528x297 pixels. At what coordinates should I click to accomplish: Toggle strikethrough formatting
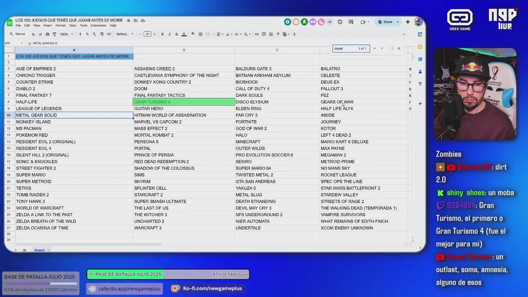(x=177, y=34)
